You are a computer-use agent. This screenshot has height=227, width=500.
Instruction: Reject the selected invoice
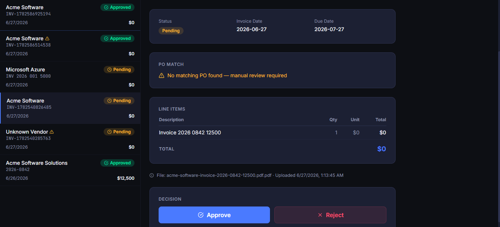(x=330, y=215)
